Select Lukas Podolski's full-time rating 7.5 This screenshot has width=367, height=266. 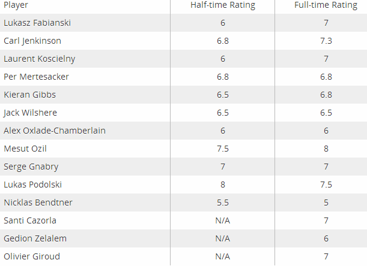tap(326, 185)
